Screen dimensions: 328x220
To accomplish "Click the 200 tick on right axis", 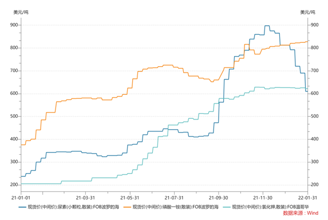I will pyautogui.click(x=315, y=185).
